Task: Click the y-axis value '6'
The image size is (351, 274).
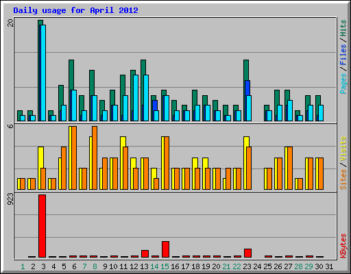Action: [10, 126]
